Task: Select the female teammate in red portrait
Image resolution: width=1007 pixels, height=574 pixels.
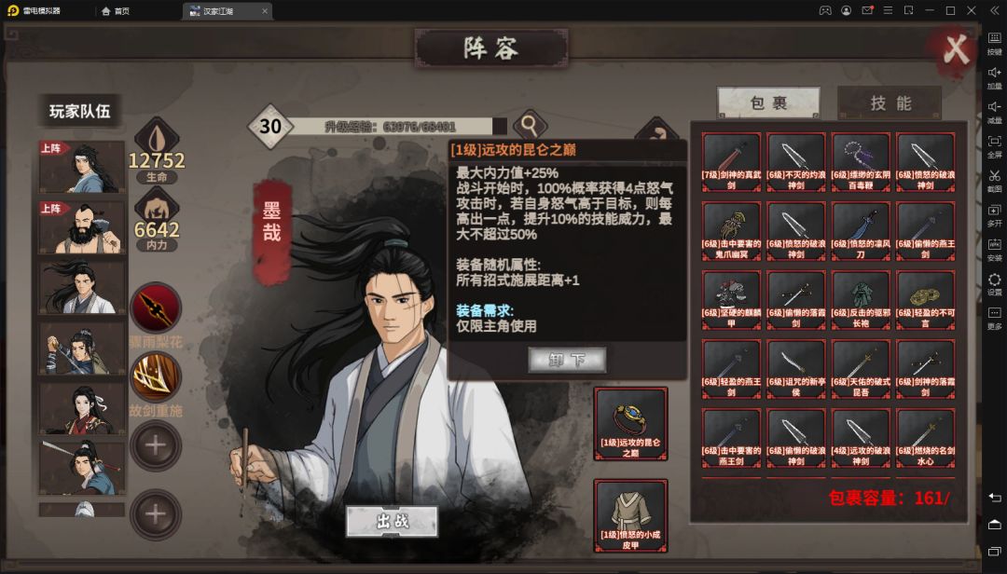Action: (81, 409)
